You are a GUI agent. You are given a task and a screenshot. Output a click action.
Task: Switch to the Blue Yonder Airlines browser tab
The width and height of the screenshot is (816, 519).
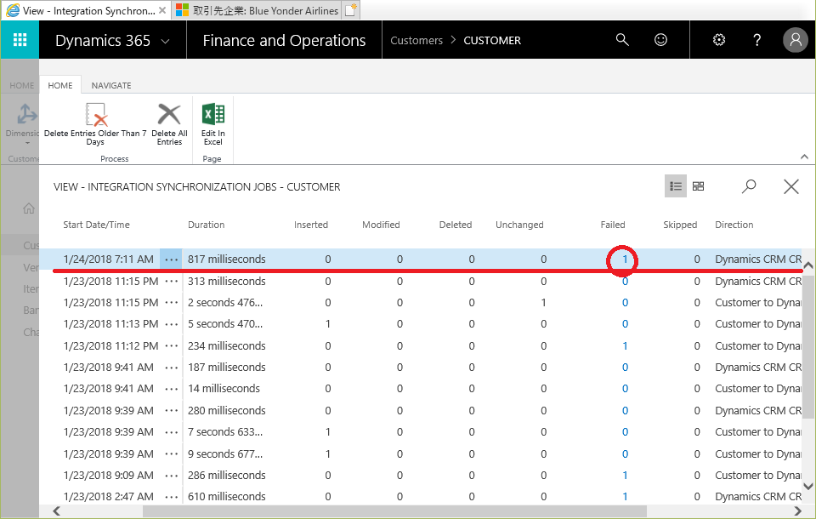pos(257,10)
